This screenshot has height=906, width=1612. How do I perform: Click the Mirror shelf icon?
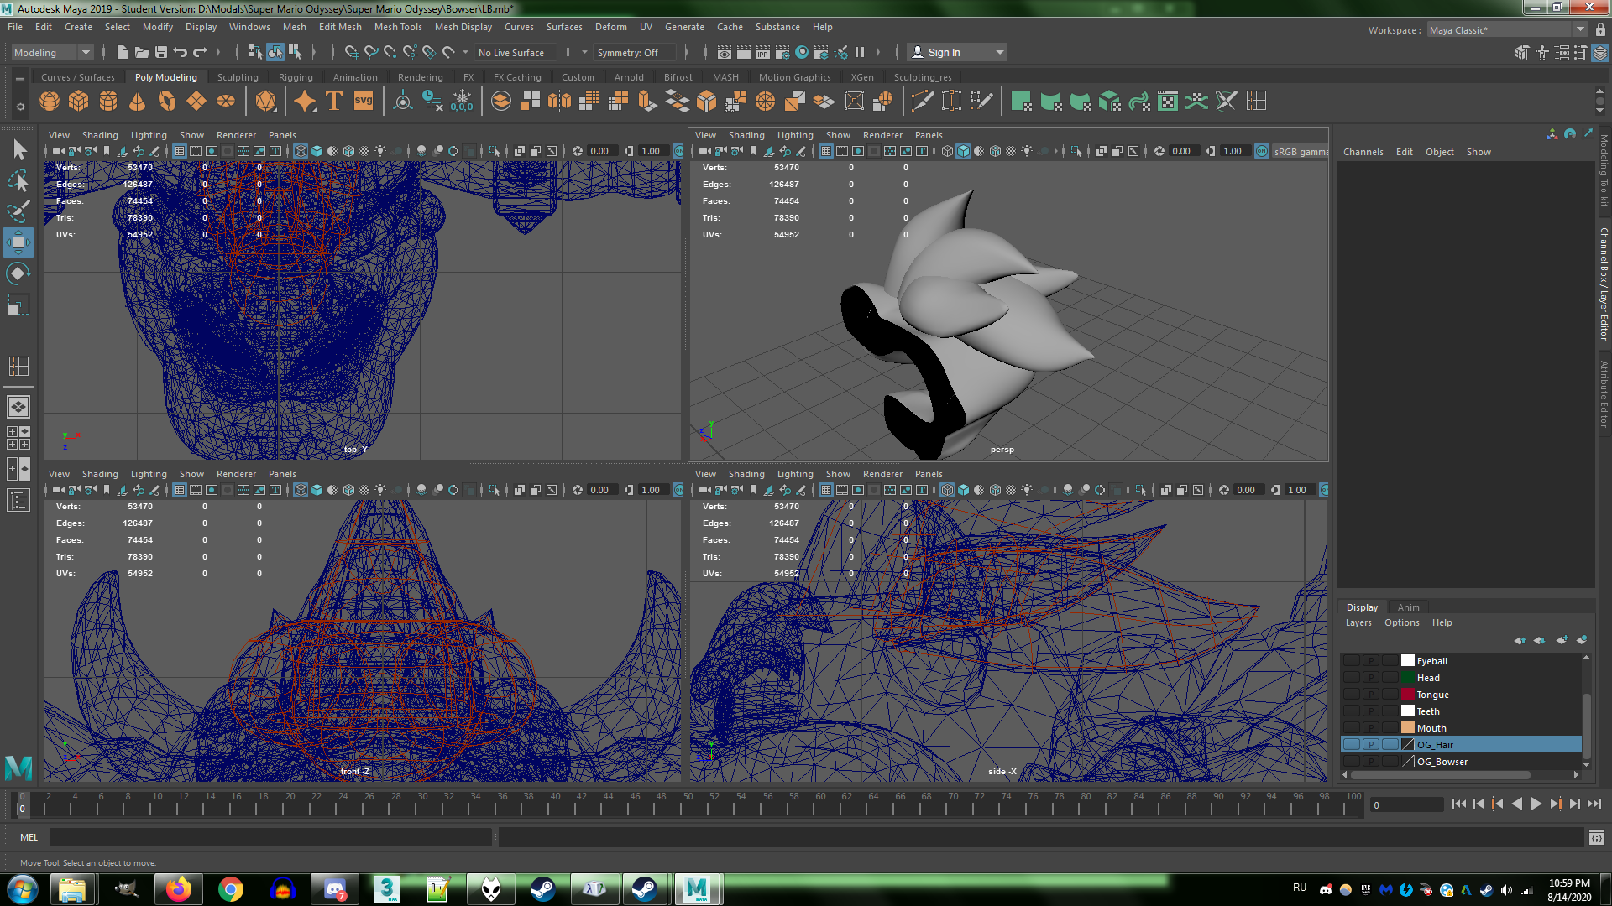(x=559, y=102)
